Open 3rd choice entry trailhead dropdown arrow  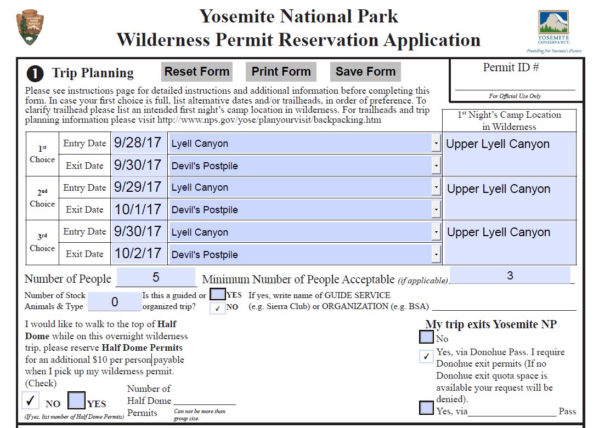click(436, 232)
